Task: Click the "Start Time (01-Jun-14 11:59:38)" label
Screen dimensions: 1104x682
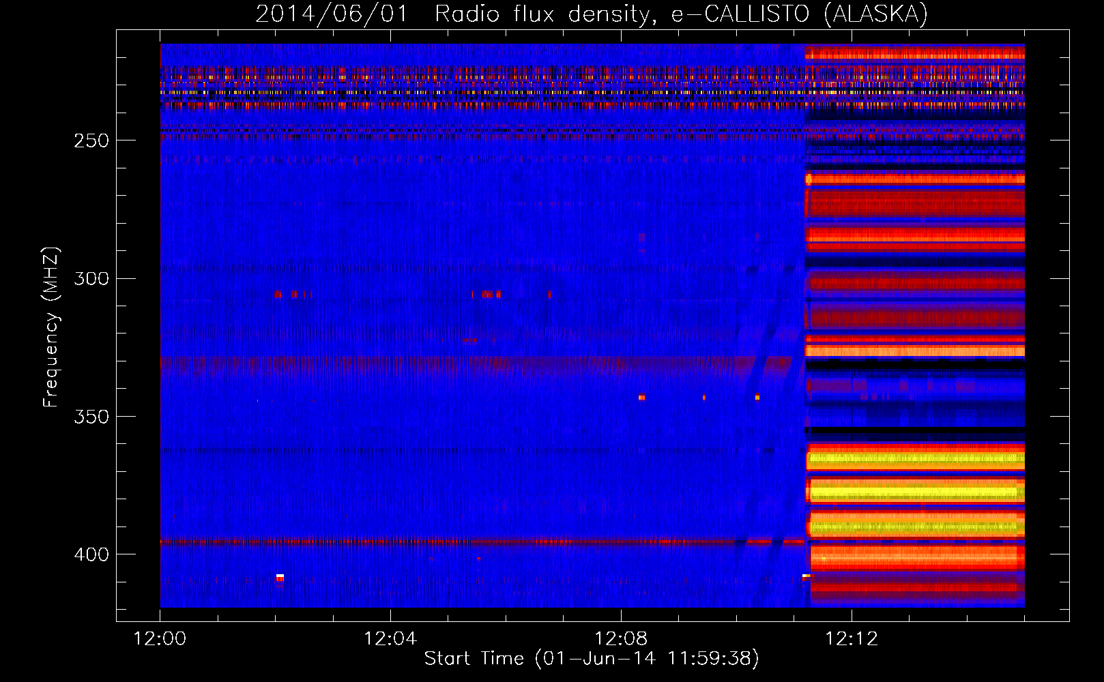Action: (592, 659)
